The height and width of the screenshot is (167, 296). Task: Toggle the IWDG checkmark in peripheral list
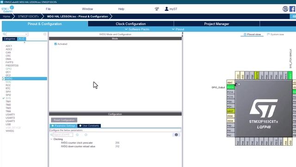coord(4,78)
